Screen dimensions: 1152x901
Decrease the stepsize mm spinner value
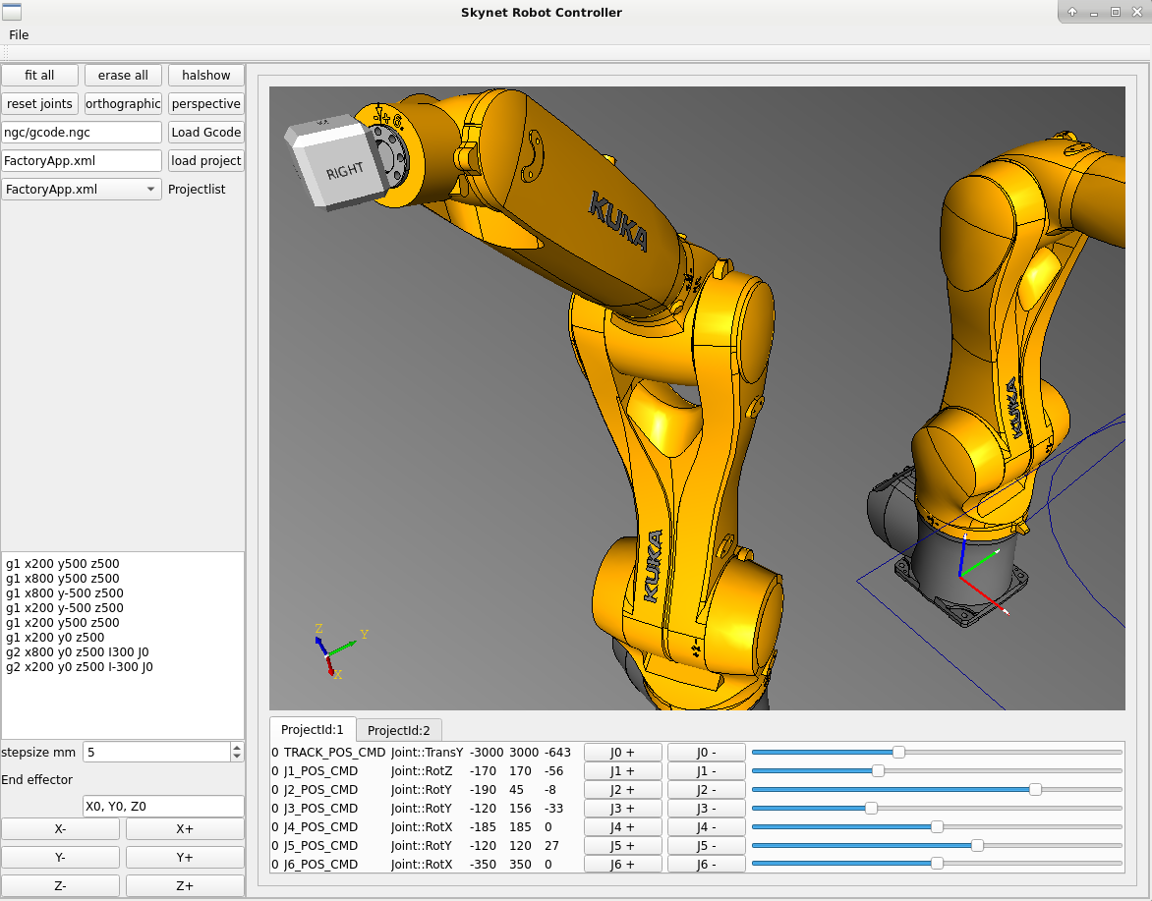[x=237, y=757]
